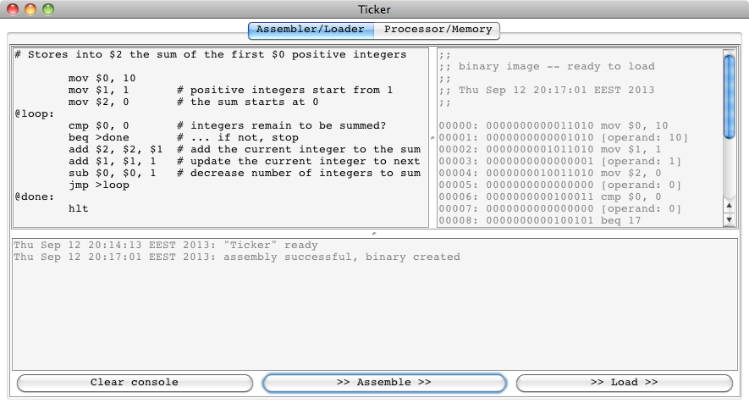The height and width of the screenshot is (409, 749).
Task: Click the >> Load >> button
Action: (624, 383)
